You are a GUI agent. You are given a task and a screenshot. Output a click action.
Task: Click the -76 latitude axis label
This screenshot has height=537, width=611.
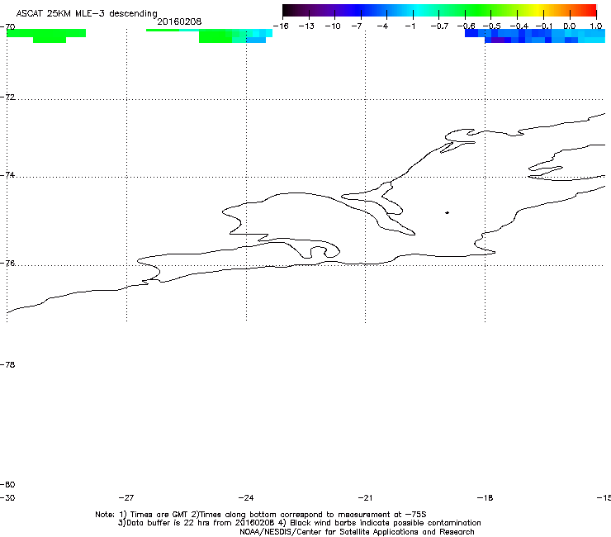pos(7,264)
